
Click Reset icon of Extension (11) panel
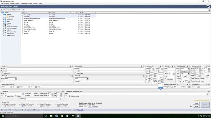pyautogui.click(x=209, y=85)
